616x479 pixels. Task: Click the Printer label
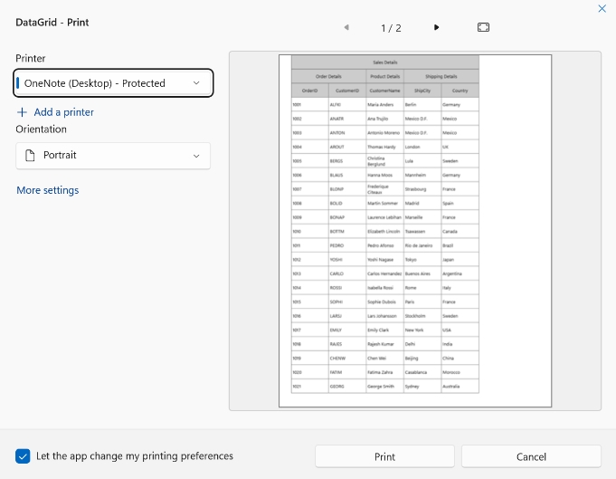[x=31, y=58]
